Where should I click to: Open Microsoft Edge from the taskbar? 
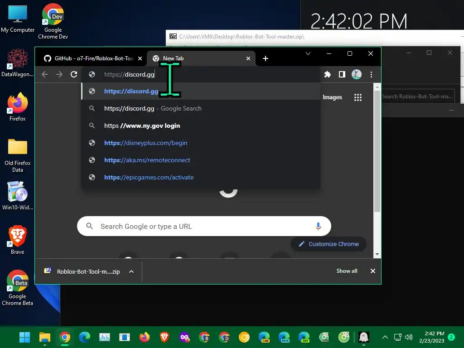pos(85,337)
